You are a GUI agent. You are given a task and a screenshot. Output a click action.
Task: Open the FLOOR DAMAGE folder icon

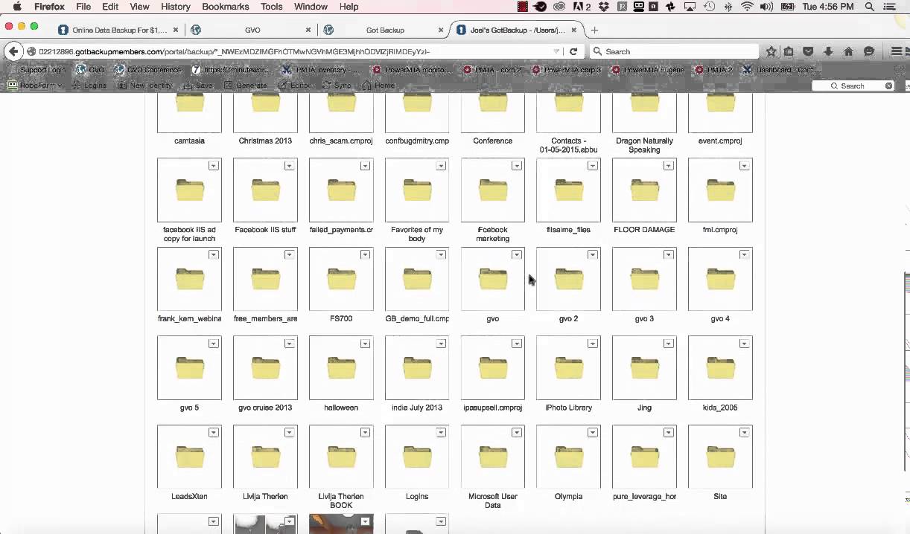click(x=644, y=190)
